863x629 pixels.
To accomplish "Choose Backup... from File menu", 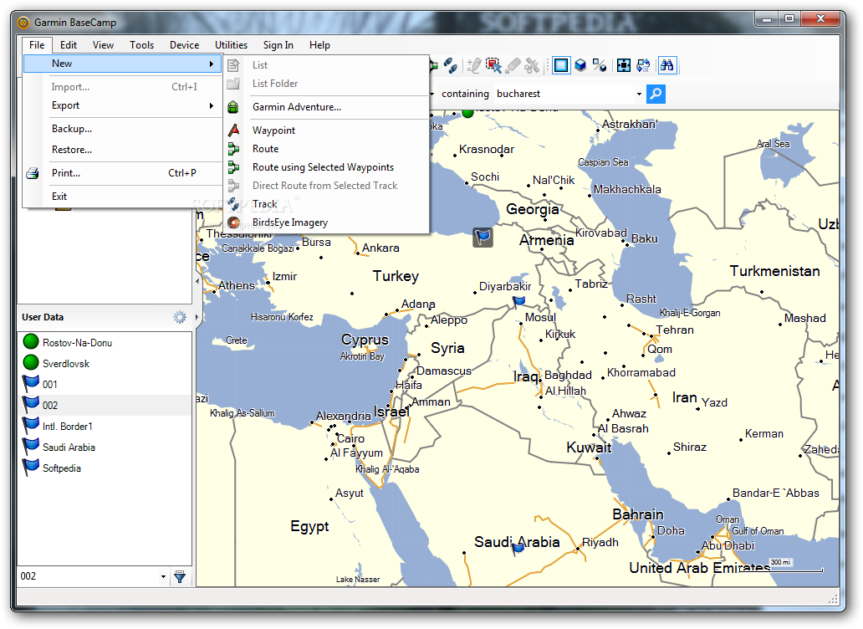I will point(122,129).
